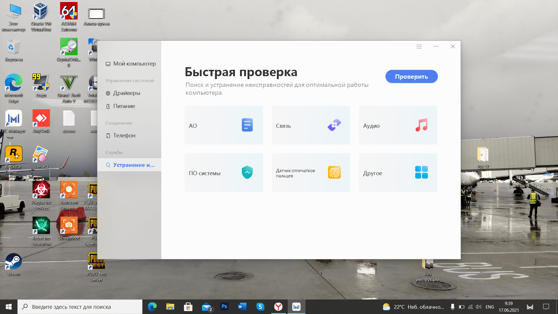Open PC Manager app from taskbar
This screenshot has width=558, height=314.
click(x=297, y=307)
